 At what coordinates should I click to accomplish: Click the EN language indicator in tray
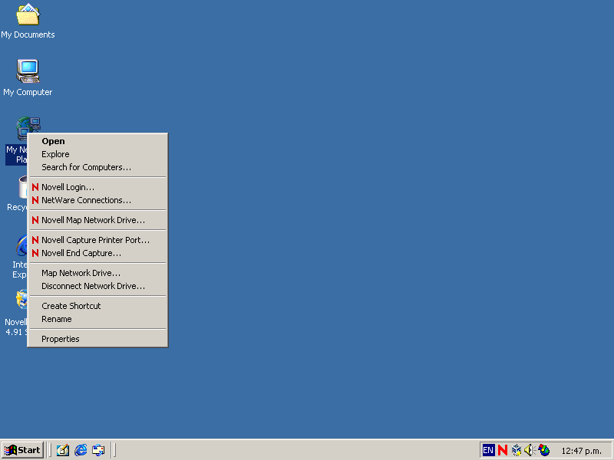[x=488, y=450]
